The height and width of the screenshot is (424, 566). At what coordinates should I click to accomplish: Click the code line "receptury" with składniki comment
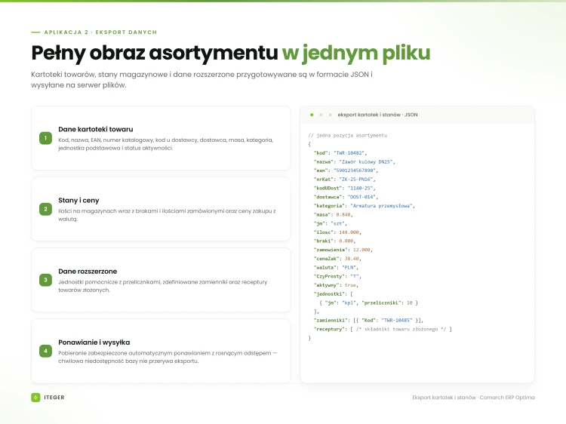383,329
